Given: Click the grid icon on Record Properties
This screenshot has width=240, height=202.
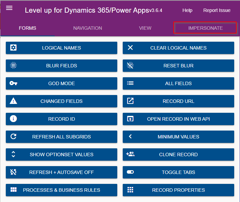Looking at the screenshot, I should 130,190.
